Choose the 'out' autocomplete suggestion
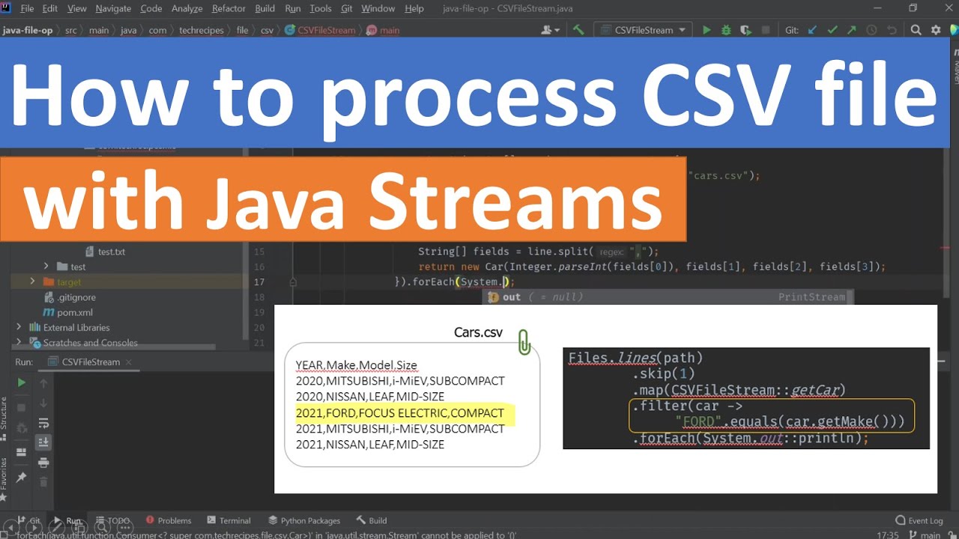959x539 pixels. click(667, 297)
